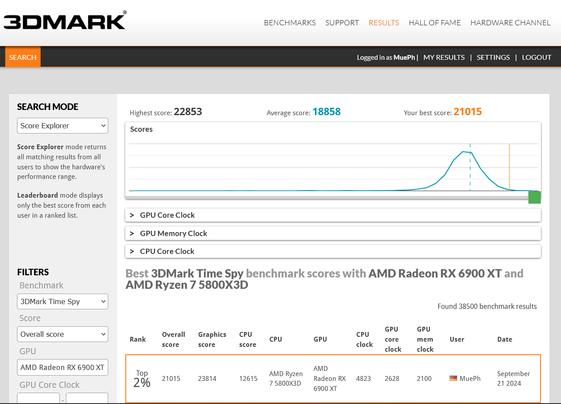This screenshot has width=561, height=404.
Task: Click the GPU Core Clock minimum input
Action: point(38,398)
